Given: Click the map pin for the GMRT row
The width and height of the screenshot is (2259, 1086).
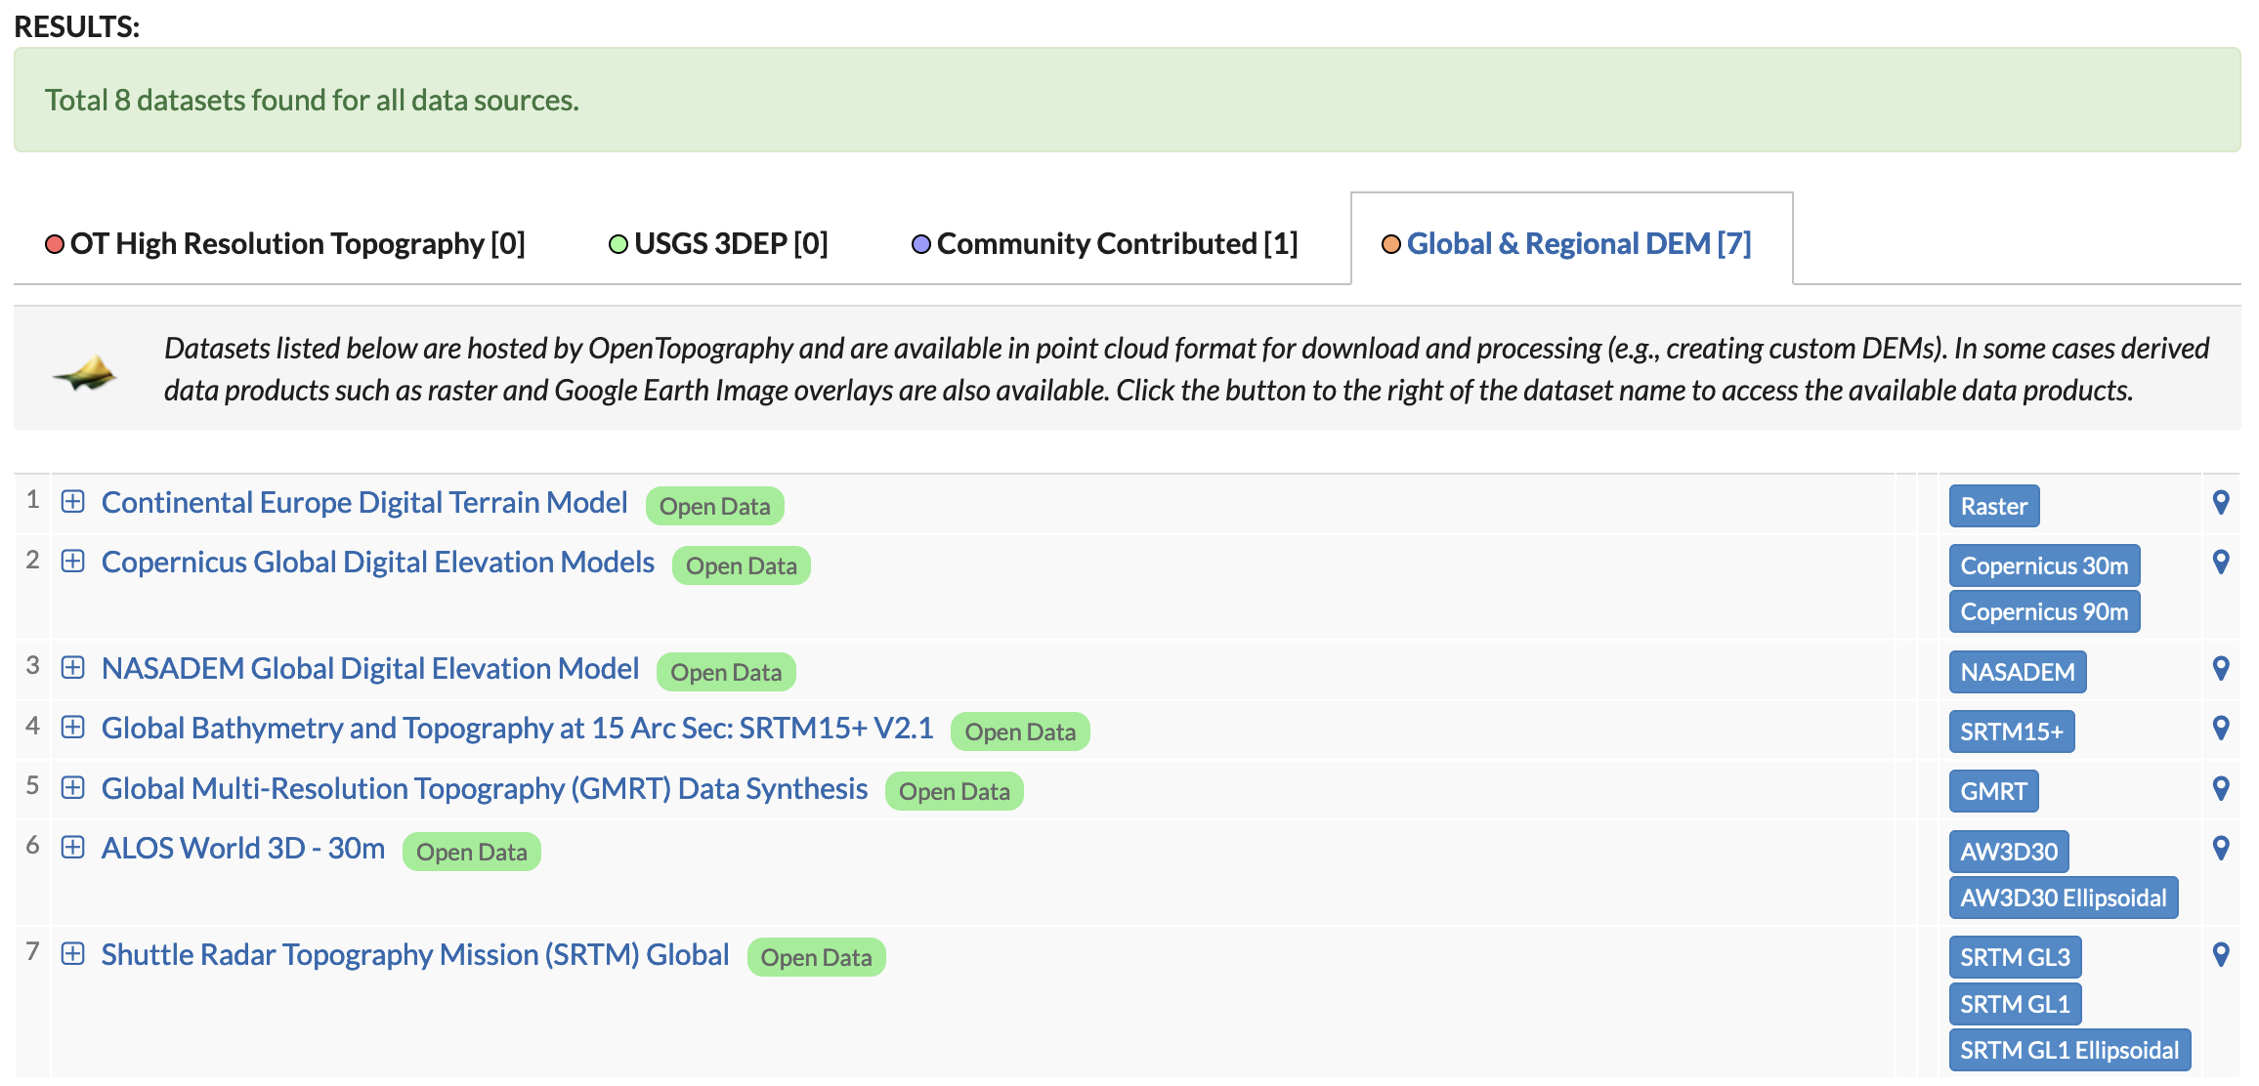Looking at the screenshot, I should [2221, 788].
